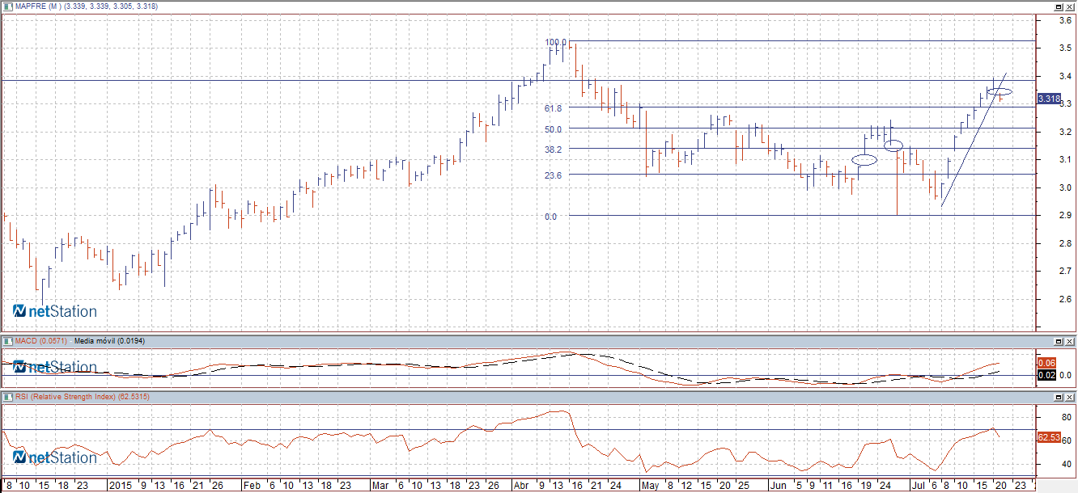Click the May label on time axis
Image resolution: width=1078 pixels, height=493 pixels.
pyautogui.click(x=651, y=486)
